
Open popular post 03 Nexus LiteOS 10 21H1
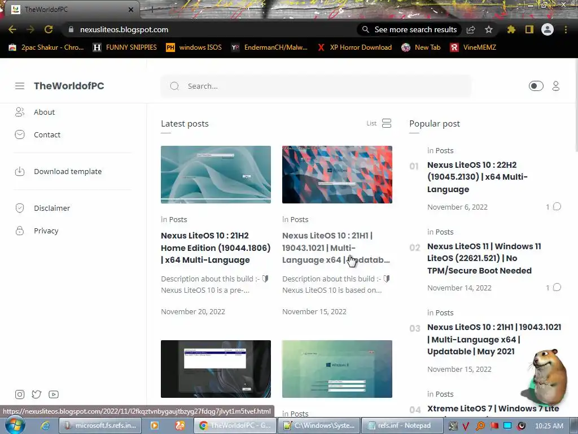click(494, 340)
